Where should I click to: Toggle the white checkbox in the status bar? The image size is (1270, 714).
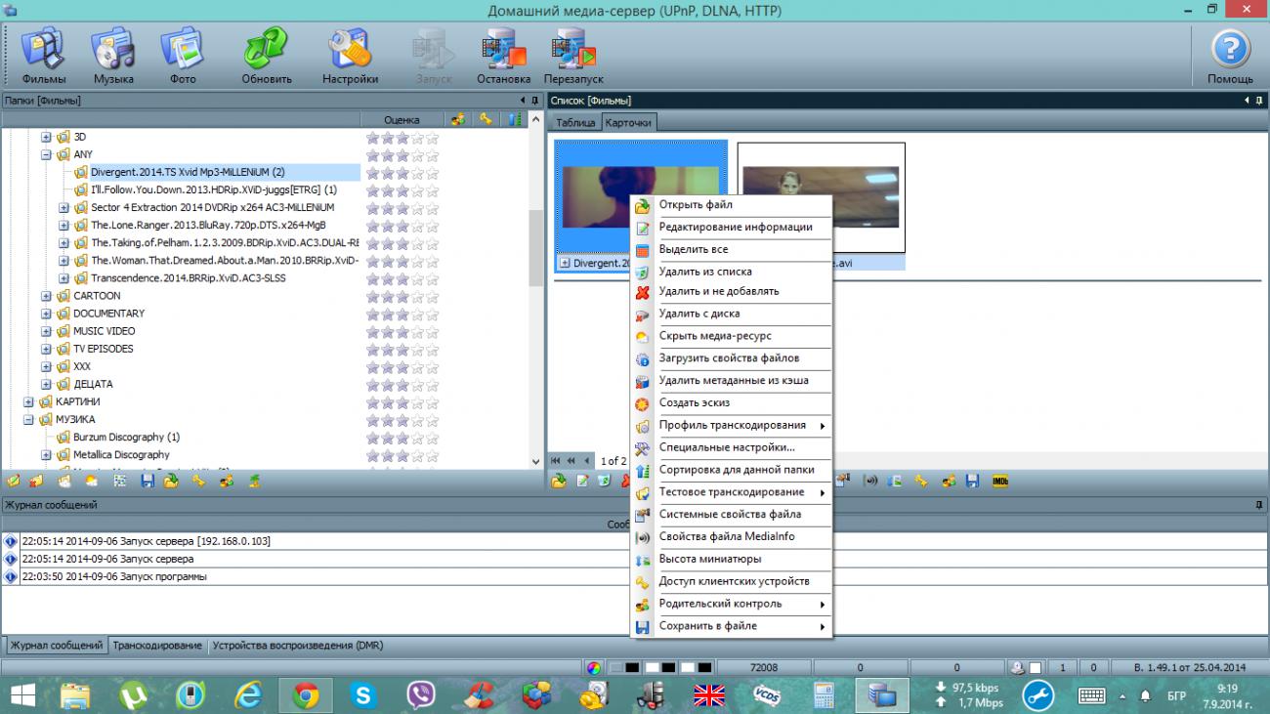pos(1036,668)
